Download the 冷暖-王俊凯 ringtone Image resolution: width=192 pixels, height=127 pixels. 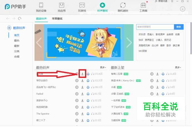158,94
